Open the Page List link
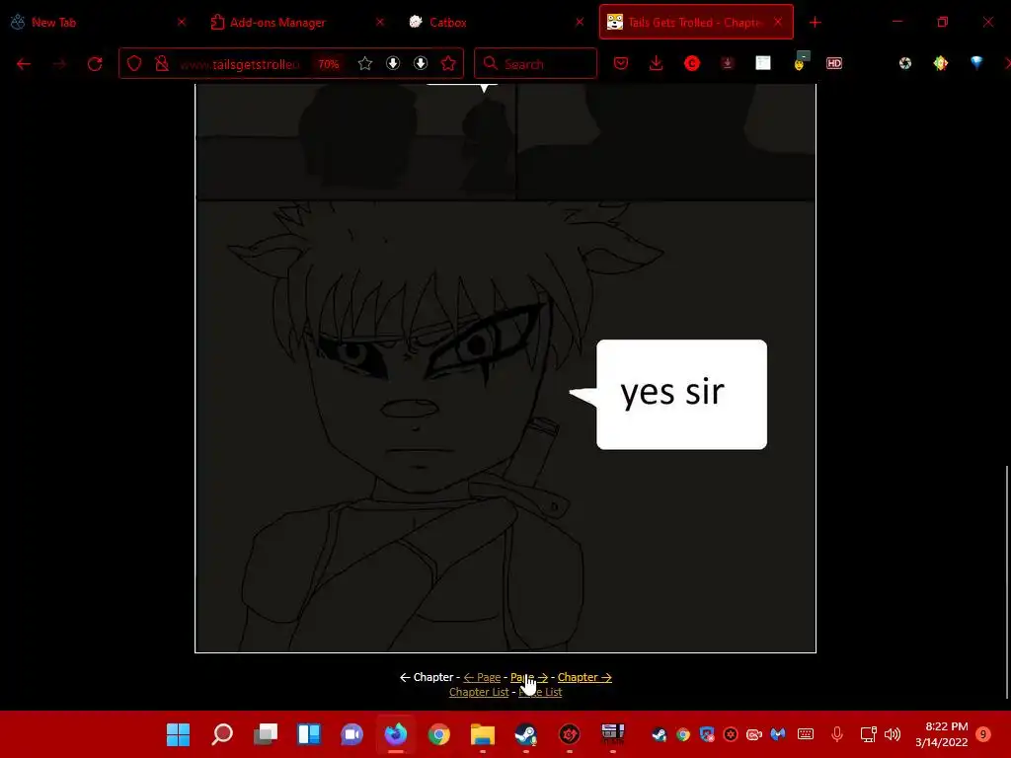The width and height of the screenshot is (1011, 758). coord(540,692)
